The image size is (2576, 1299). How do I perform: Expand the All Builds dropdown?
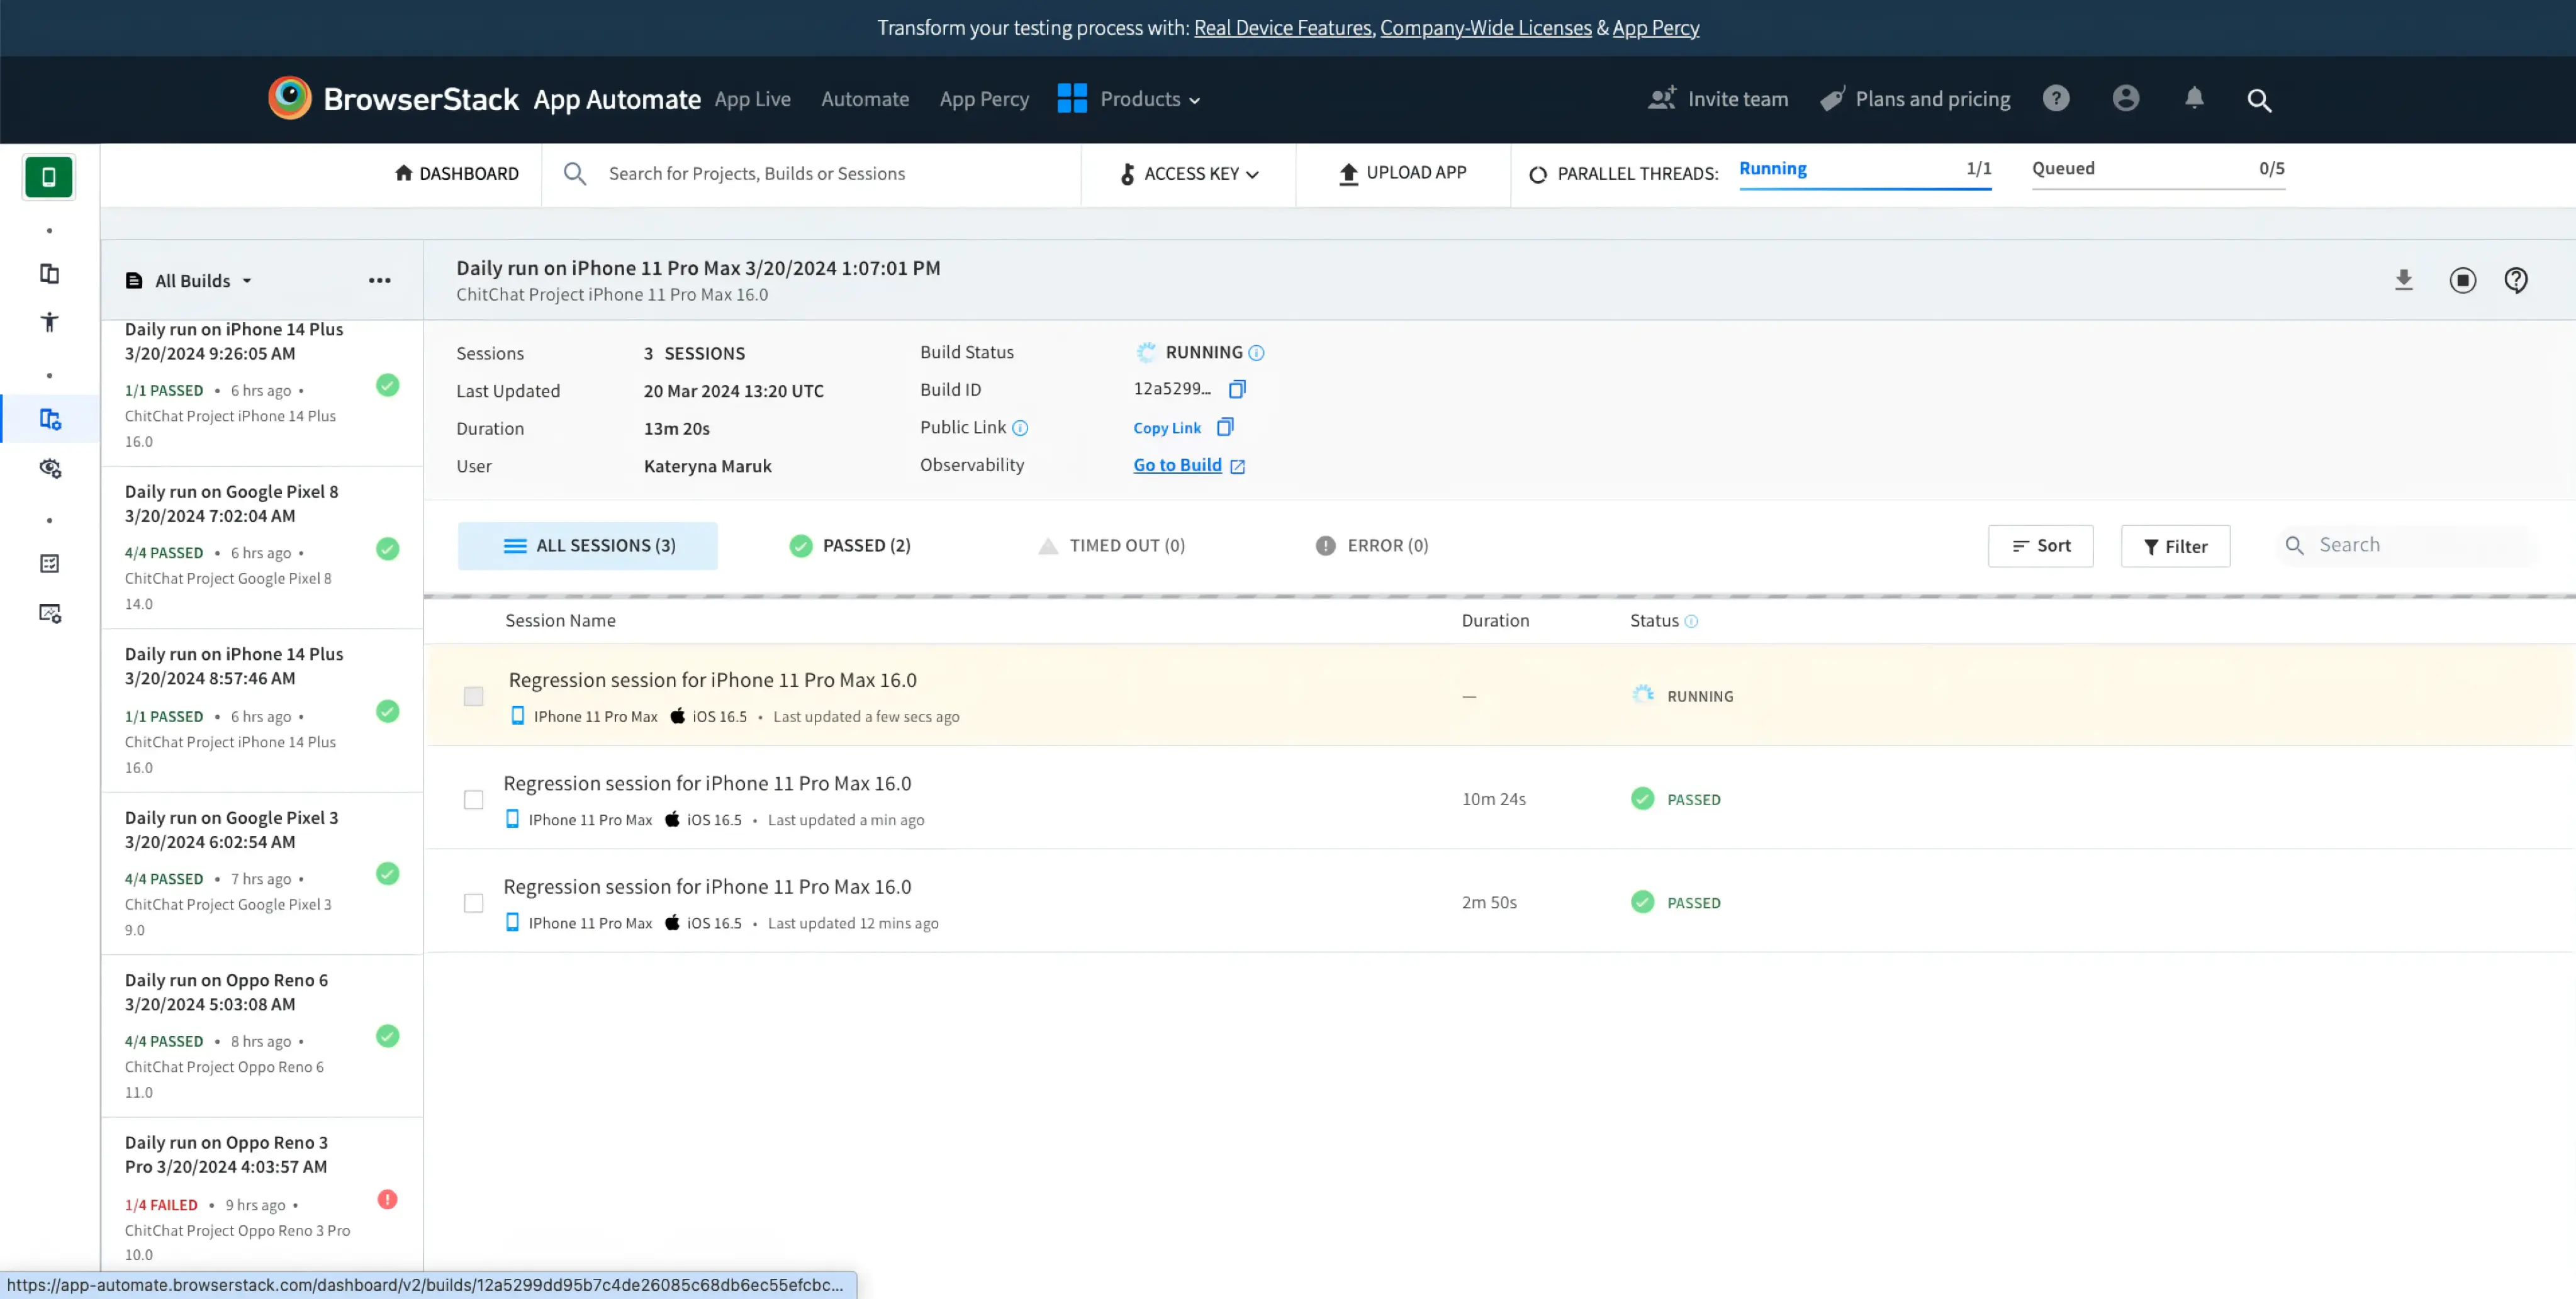188,281
